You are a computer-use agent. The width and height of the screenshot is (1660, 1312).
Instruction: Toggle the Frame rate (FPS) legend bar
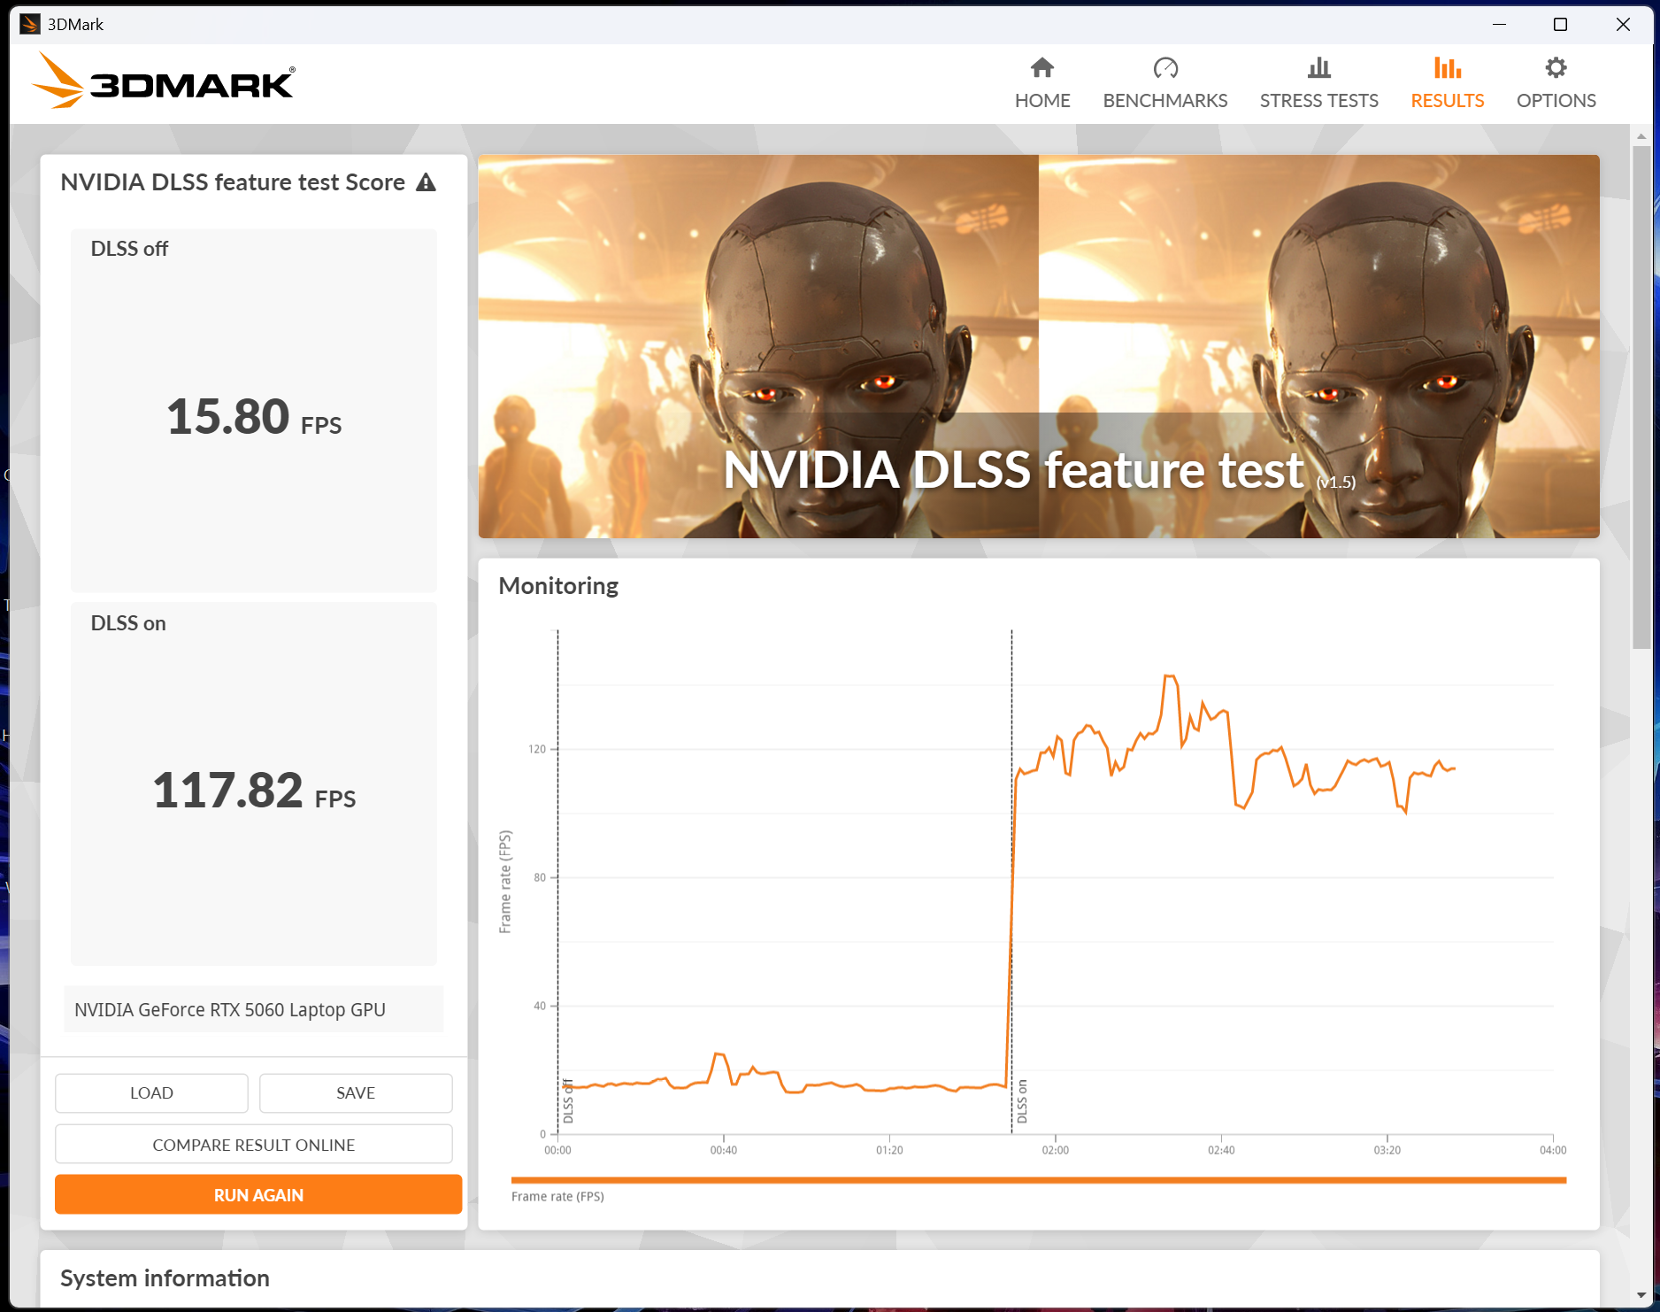pos(1039,1180)
